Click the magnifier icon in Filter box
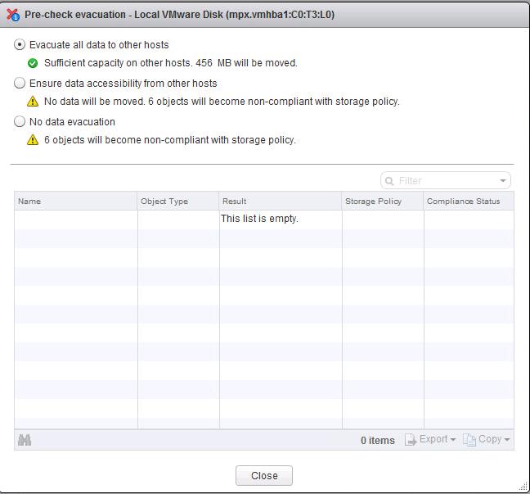Image resolution: width=530 pixels, height=494 pixels. coord(389,181)
